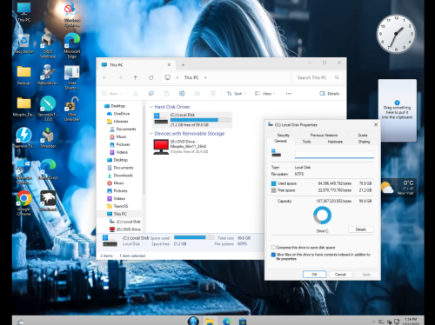Uncheck Allow files to have contents indexed

point(273,255)
